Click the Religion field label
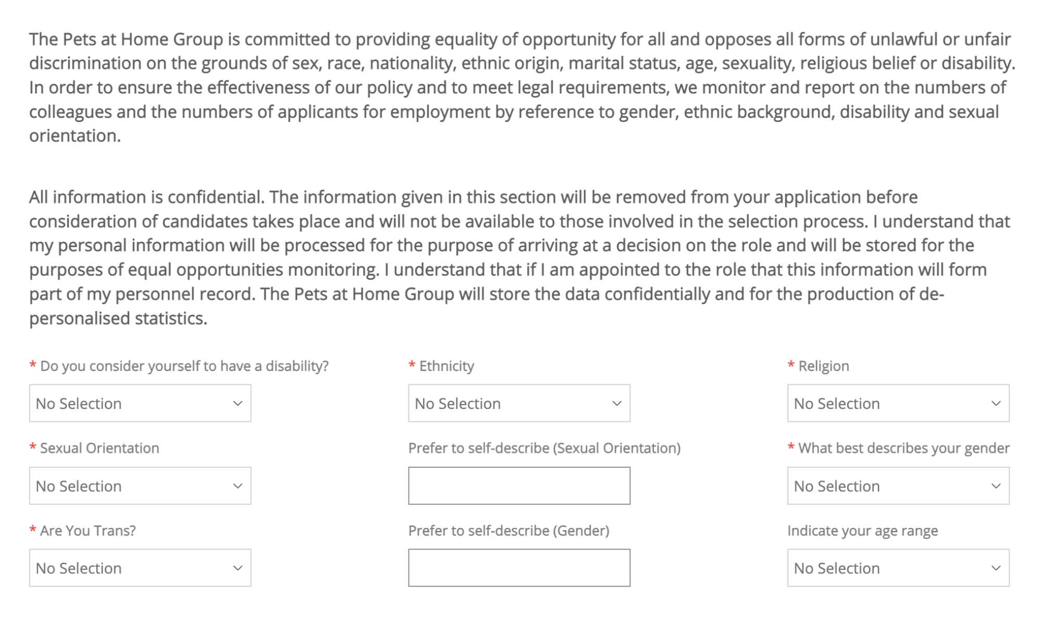Viewport: 1040px width, 625px height. coord(823,366)
